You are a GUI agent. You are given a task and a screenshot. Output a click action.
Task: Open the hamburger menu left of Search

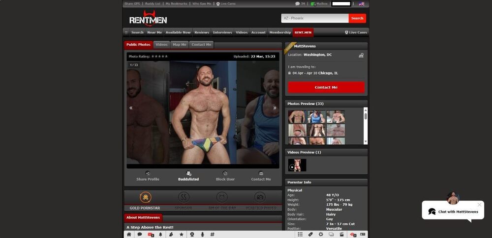point(126,32)
